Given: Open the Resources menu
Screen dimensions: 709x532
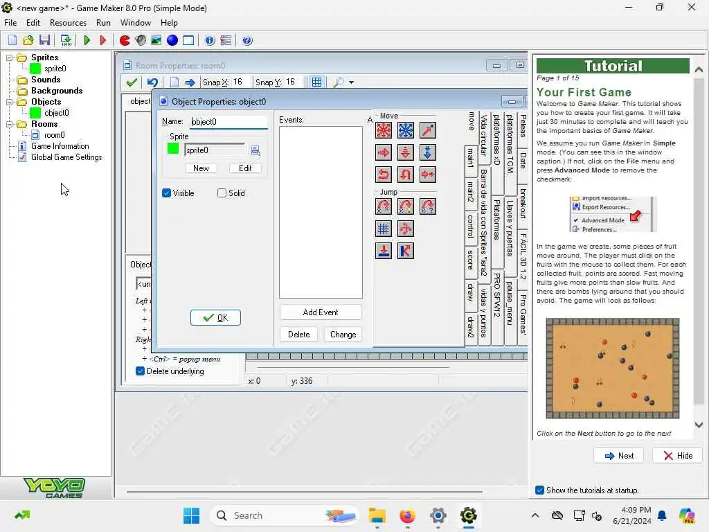Looking at the screenshot, I should [68, 23].
